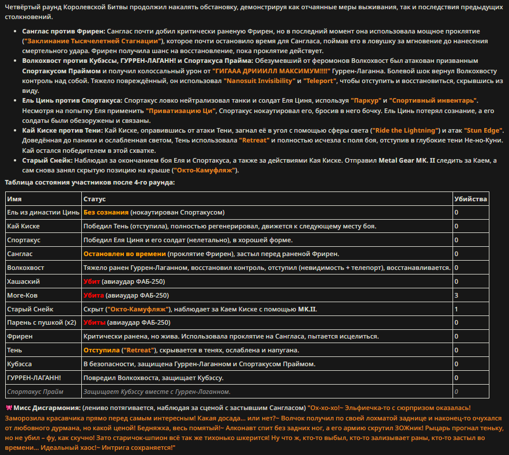Click the 'Имя' column header
Image resolution: width=509 pixels, height=455 pixels.
43,199
